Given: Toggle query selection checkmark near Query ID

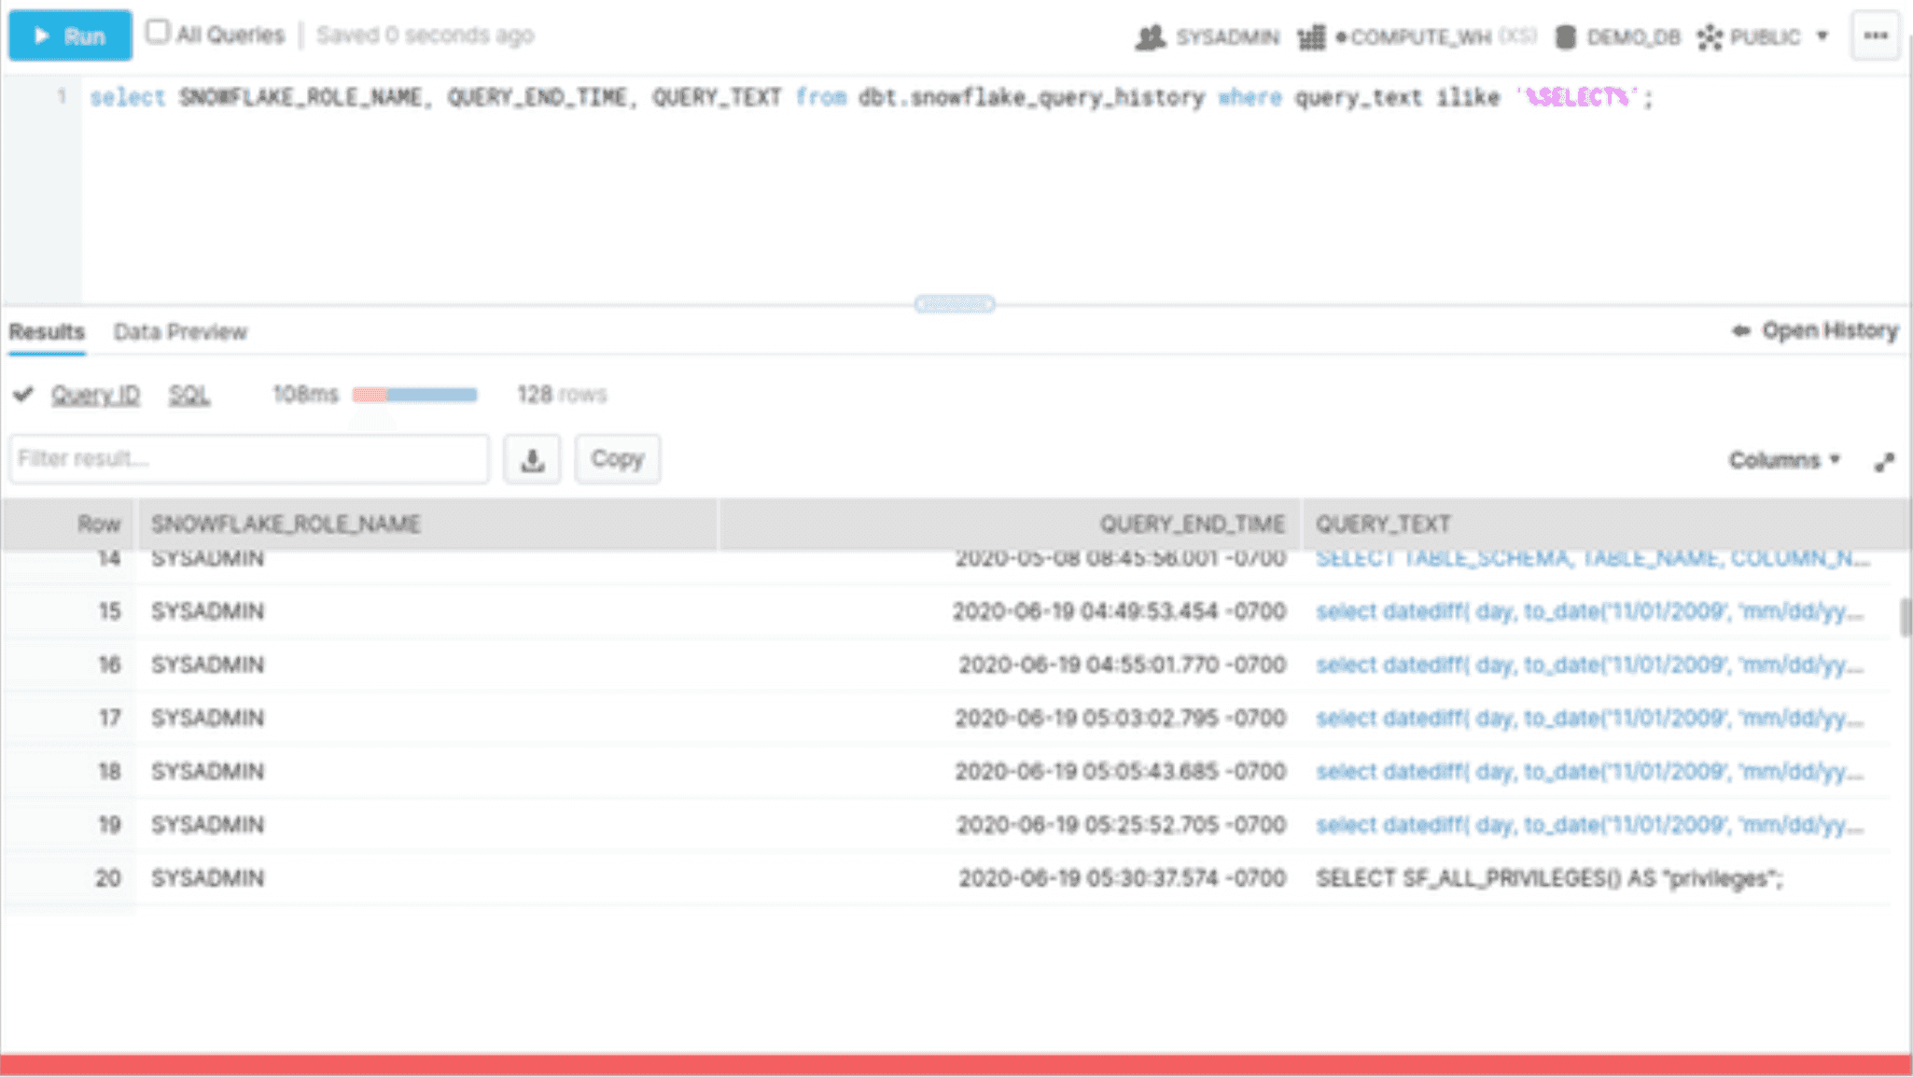Looking at the screenshot, I should pyautogui.click(x=25, y=394).
